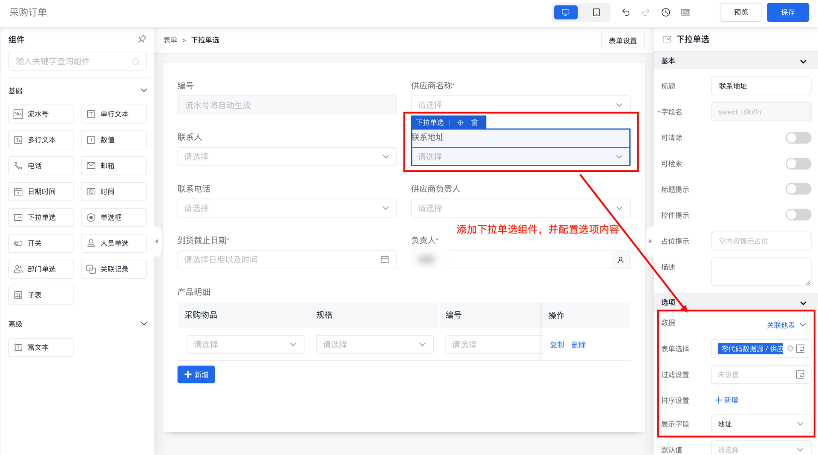Click the undo arrow icon
This screenshot has height=455, width=818.
[625, 12]
